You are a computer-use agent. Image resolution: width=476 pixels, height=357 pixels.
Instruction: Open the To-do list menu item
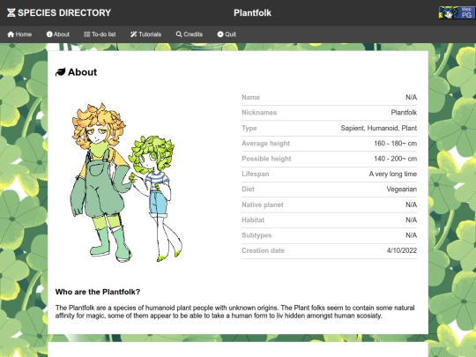click(100, 34)
